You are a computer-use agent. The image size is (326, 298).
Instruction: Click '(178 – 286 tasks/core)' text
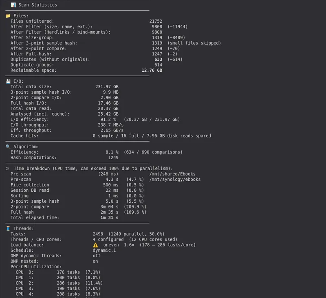click(167, 245)
